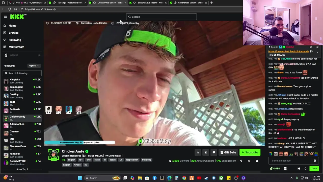This screenshot has height=182, width=323.
Task: Expand the pinned chat message chevron
Action: pyautogui.click(x=317, y=52)
